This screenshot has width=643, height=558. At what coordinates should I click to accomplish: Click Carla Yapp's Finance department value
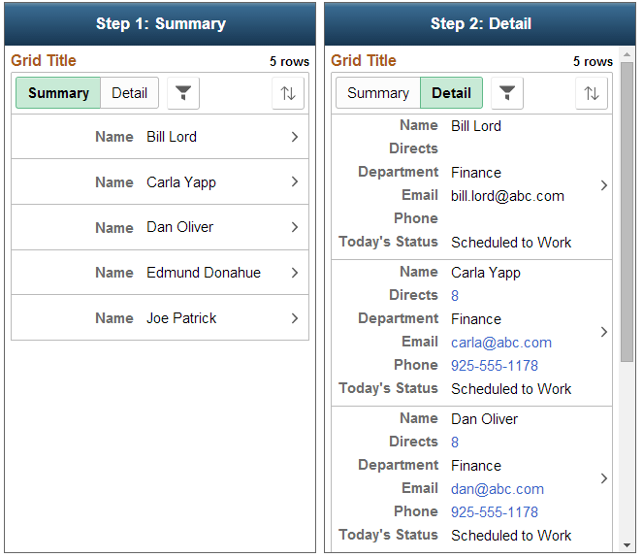click(x=475, y=319)
